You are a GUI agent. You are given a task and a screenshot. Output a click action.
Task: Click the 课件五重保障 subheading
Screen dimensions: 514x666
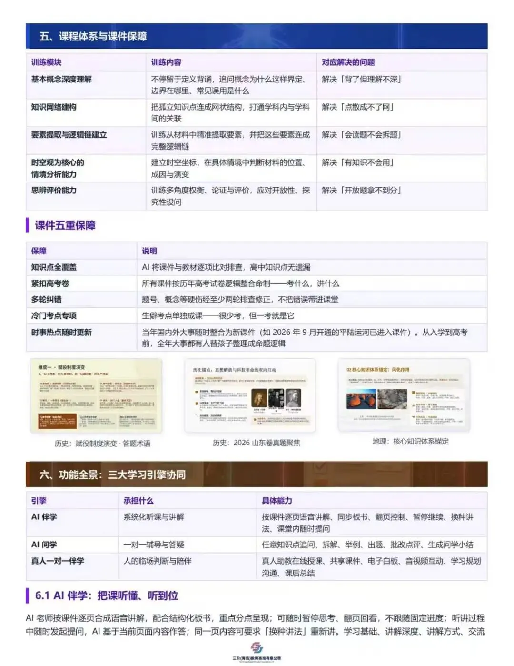tap(65, 225)
